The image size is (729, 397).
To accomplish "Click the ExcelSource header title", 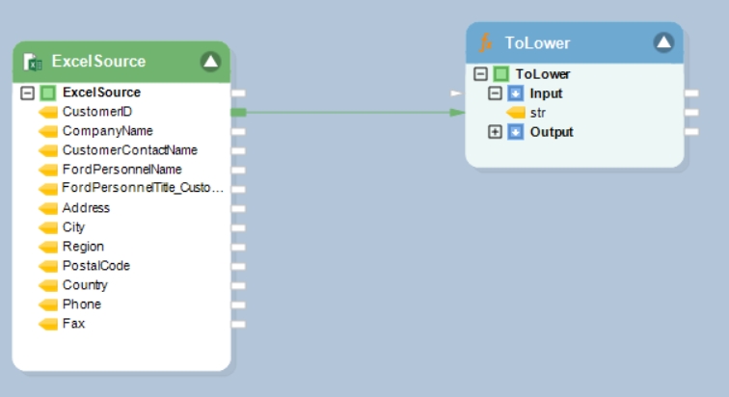I will pos(98,62).
